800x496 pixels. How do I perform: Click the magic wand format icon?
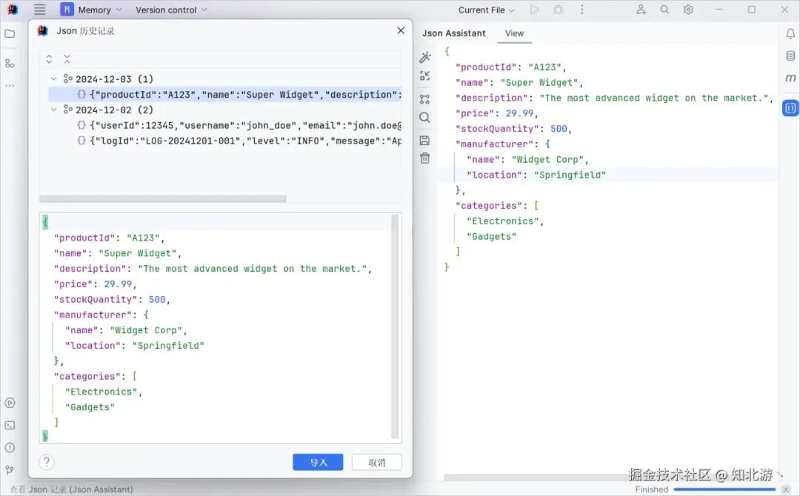point(425,56)
